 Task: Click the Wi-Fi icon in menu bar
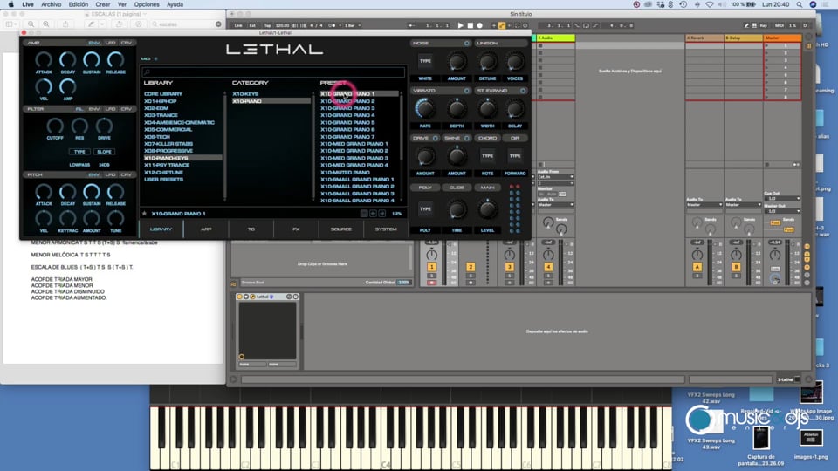tap(709, 4)
